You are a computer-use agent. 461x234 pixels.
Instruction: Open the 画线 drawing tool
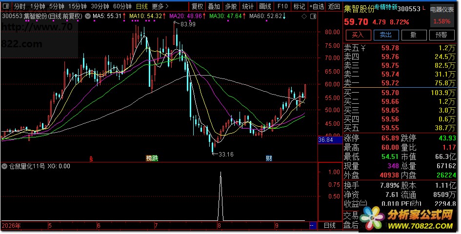pos(265,6)
